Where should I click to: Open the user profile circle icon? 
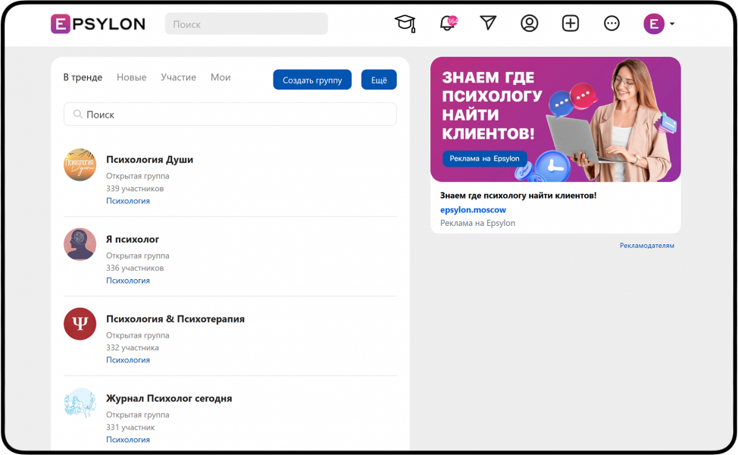coord(529,23)
